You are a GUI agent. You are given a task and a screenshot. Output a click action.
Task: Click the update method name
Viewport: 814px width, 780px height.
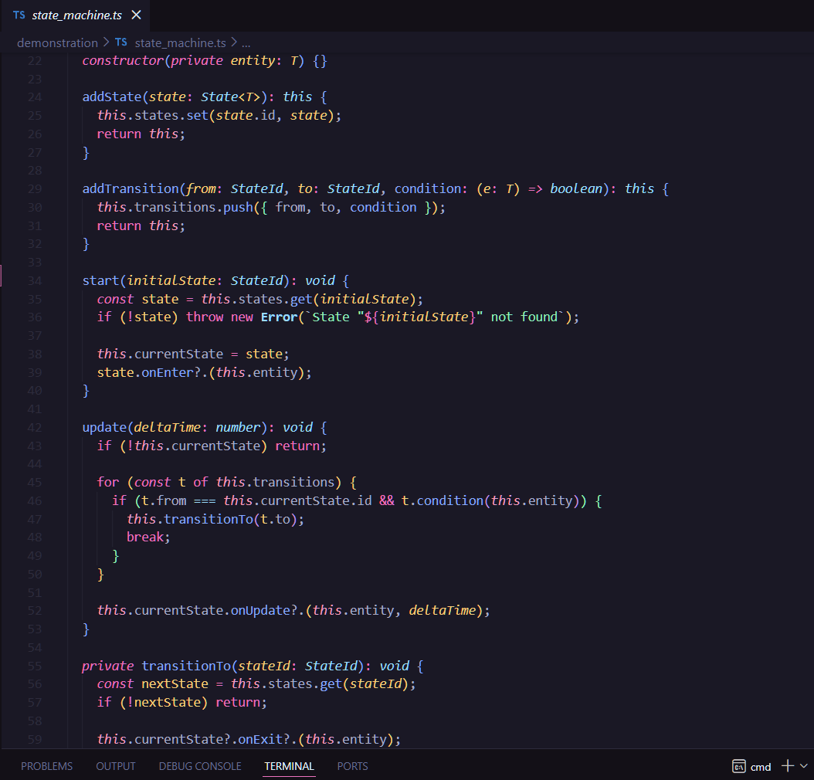[104, 428]
